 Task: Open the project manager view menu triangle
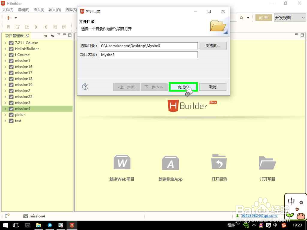[x=59, y=35]
